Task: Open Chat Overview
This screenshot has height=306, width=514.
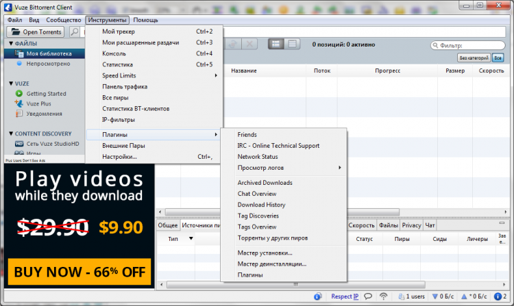Action: coord(284,194)
